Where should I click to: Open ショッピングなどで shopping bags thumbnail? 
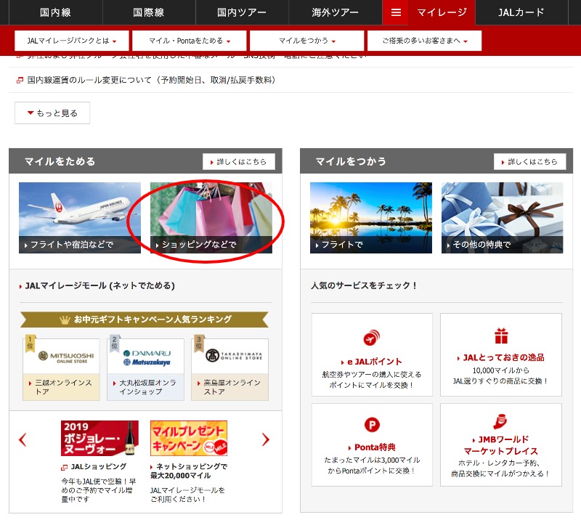211,218
